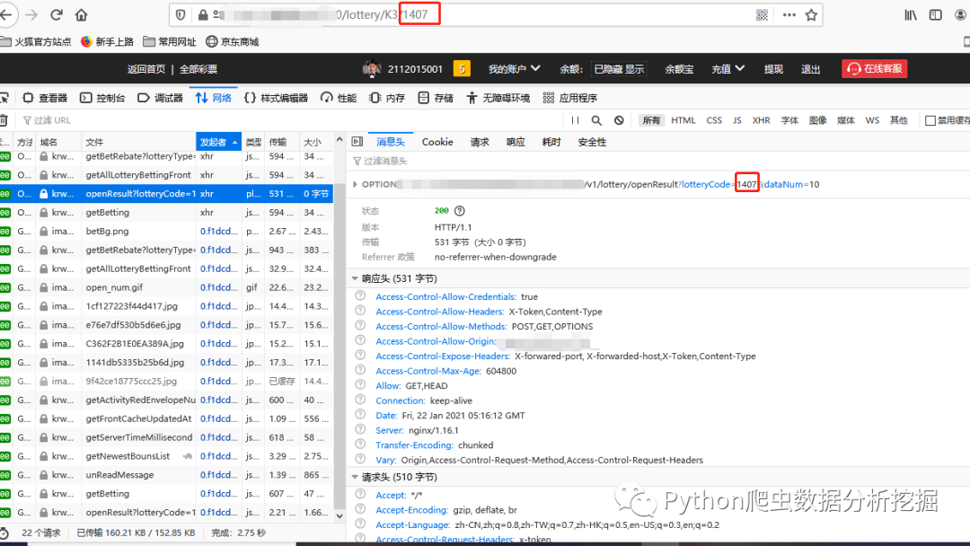Click the forward navigation arrow

click(x=31, y=15)
